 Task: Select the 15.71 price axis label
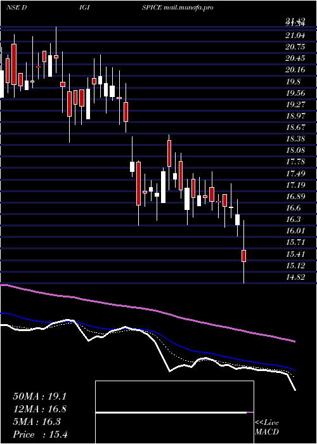pos(295,242)
